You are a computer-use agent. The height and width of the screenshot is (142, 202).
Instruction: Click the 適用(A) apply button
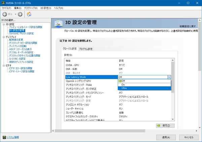(x=166, y=138)
